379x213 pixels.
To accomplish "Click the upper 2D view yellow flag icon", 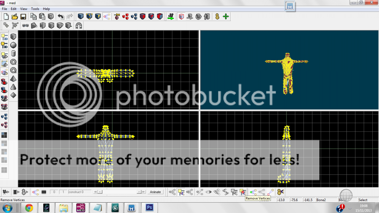I will click(x=4, y=37).
